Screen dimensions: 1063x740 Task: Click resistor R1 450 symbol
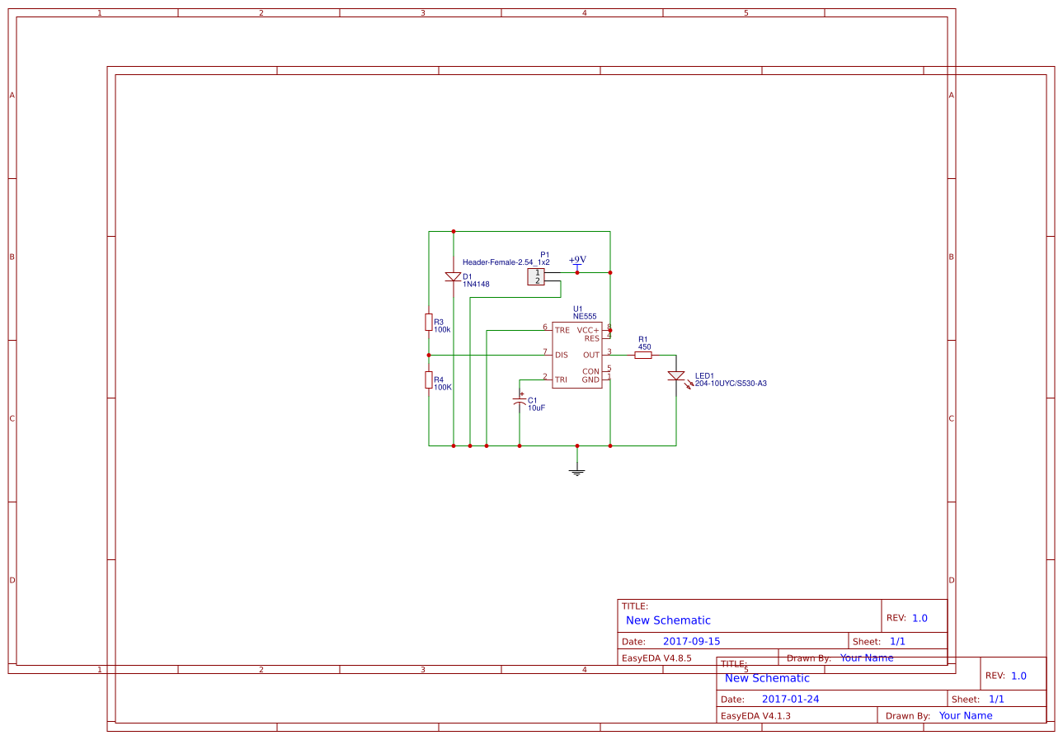tap(642, 353)
